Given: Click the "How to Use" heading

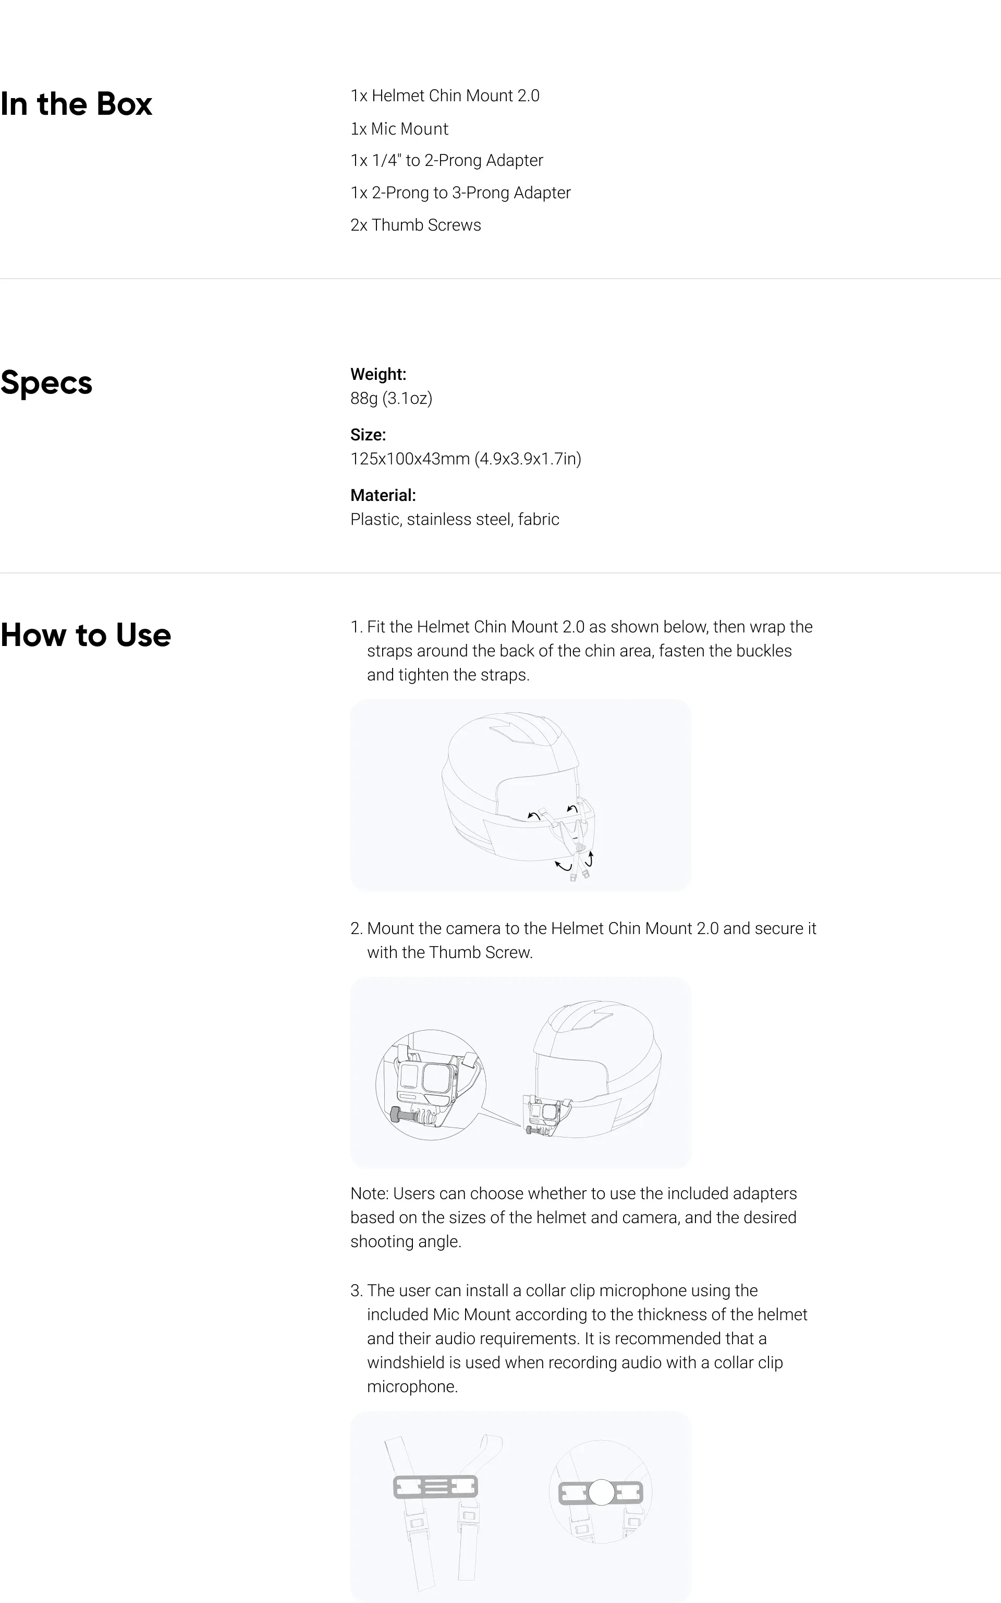Looking at the screenshot, I should click(86, 635).
